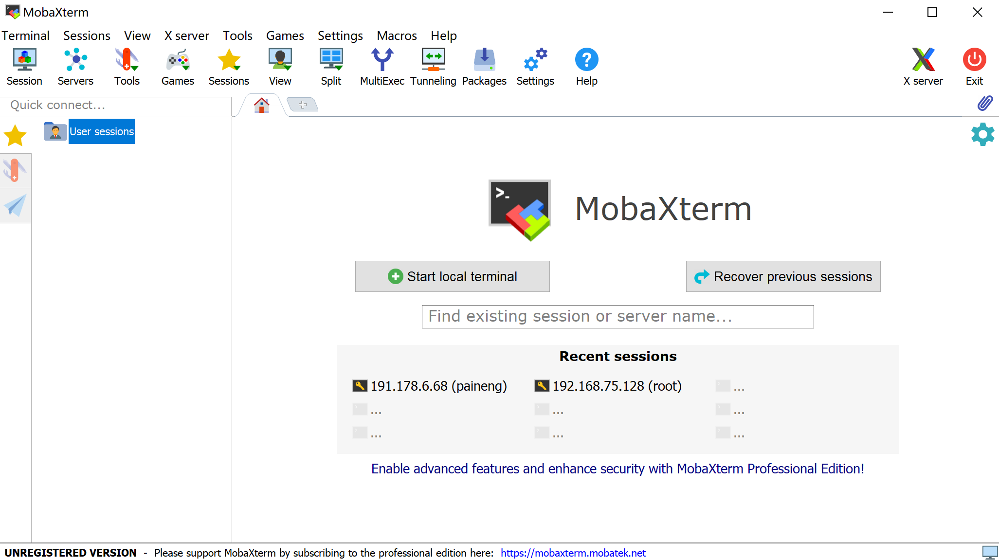The height and width of the screenshot is (560, 999).
Task: Open the teal gear settings icon
Action: (x=982, y=134)
